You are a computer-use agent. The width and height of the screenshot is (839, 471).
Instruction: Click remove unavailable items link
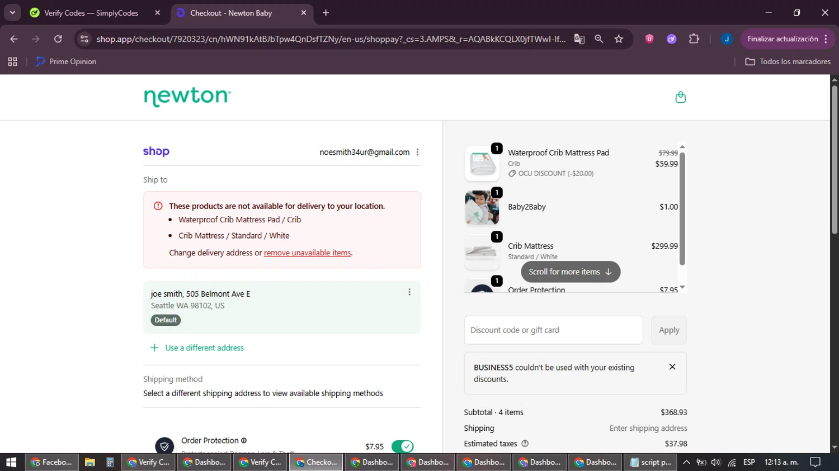point(307,253)
